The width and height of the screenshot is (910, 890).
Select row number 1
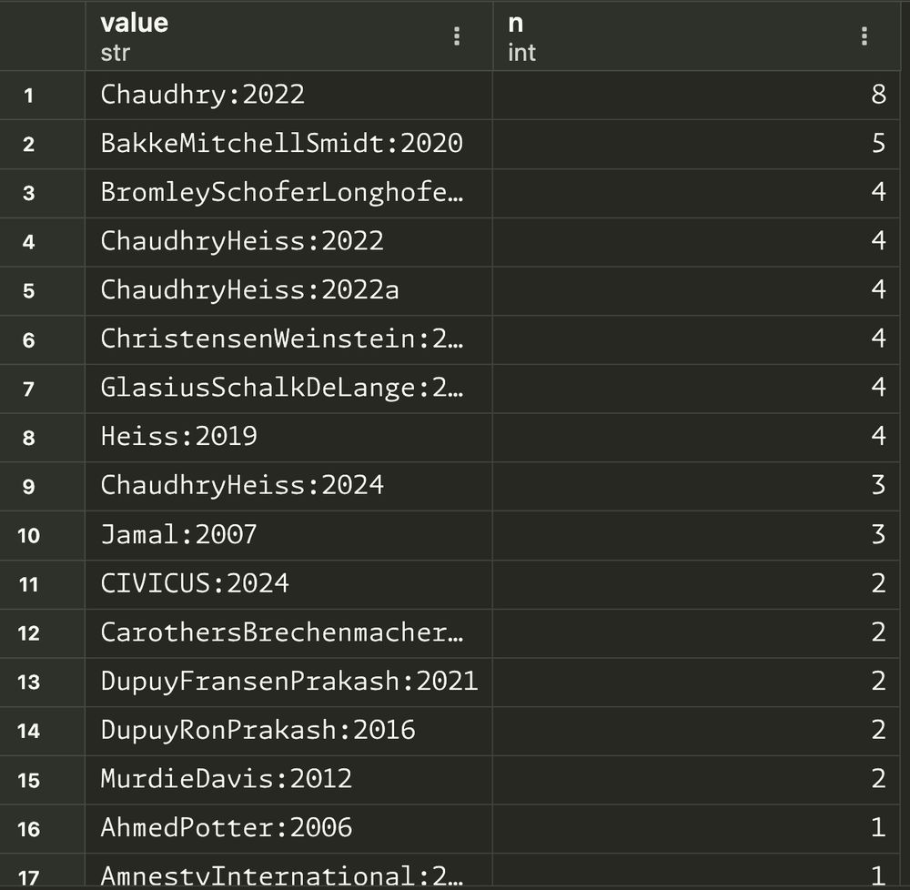click(x=43, y=96)
